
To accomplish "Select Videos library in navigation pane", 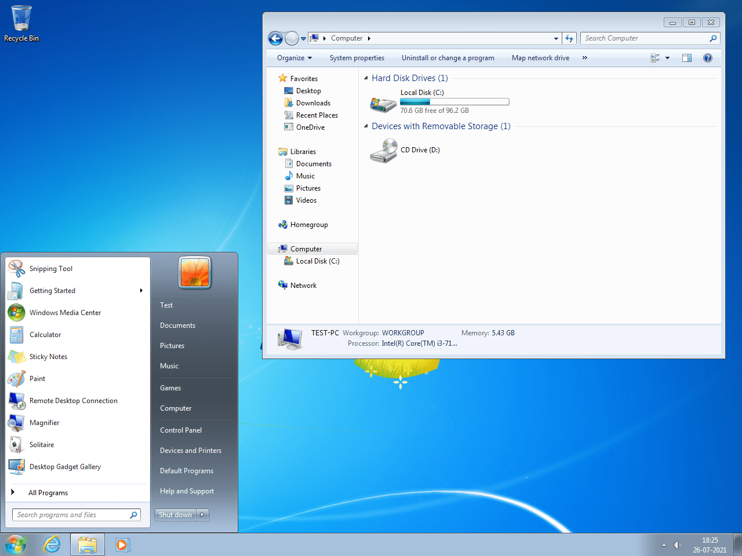I will point(306,200).
